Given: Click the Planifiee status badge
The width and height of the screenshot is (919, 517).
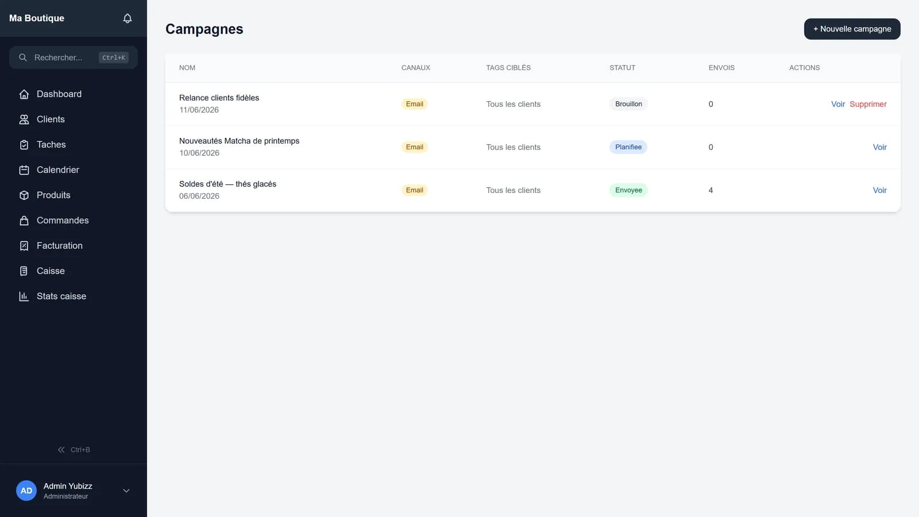Looking at the screenshot, I should pyautogui.click(x=628, y=147).
